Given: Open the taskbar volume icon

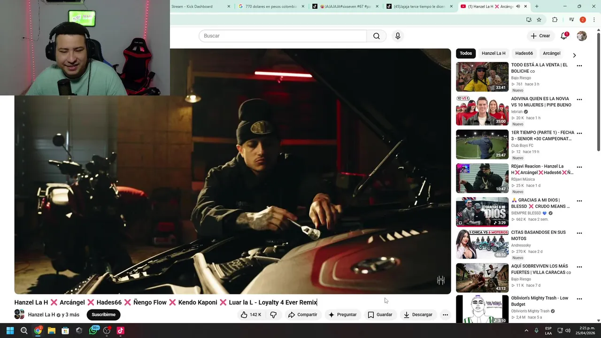Looking at the screenshot, I should [568, 330].
